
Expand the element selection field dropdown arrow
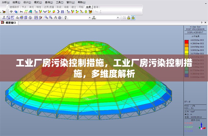118,18
